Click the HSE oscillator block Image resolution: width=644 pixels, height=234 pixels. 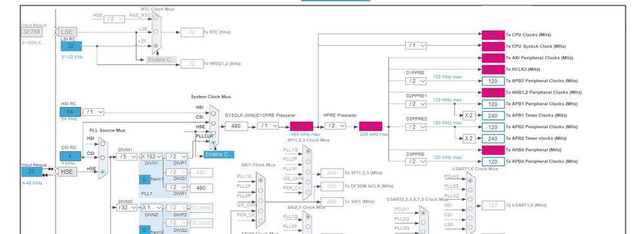pyautogui.click(x=67, y=171)
